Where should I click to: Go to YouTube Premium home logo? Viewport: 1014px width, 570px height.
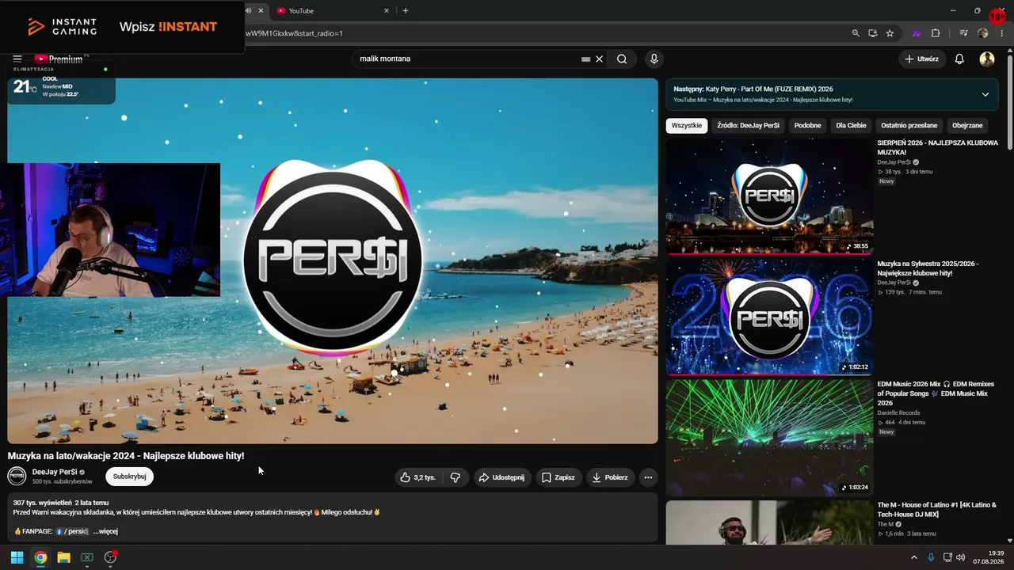59,59
